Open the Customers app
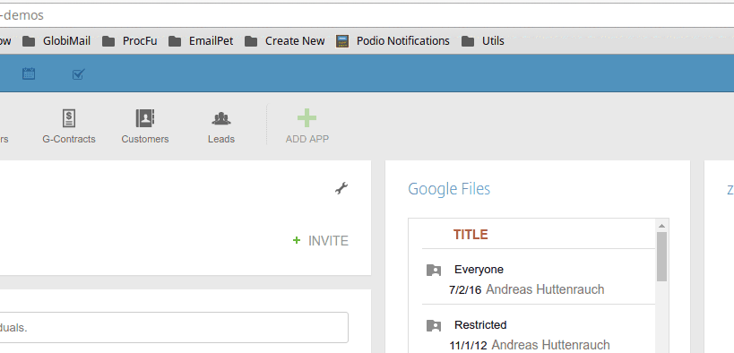Image resolution: width=734 pixels, height=353 pixels. [145, 126]
